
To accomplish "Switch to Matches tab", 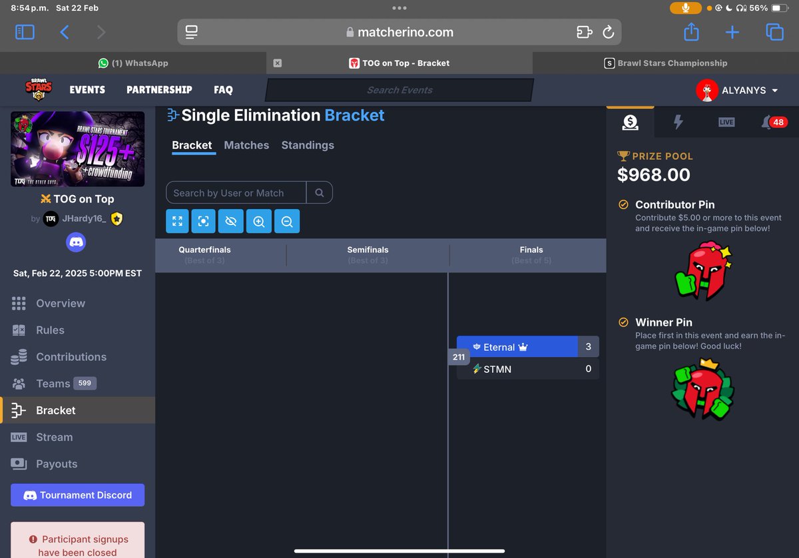I will (246, 145).
